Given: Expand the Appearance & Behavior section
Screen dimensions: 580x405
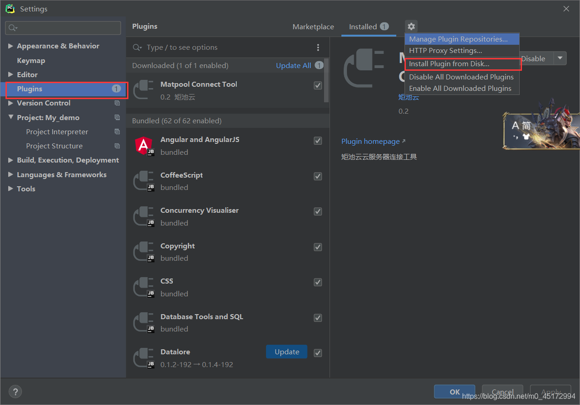Looking at the screenshot, I should pyautogui.click(x=11, y=46).
